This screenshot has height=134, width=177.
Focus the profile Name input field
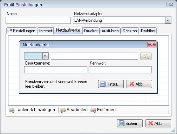tap(38, 20)
